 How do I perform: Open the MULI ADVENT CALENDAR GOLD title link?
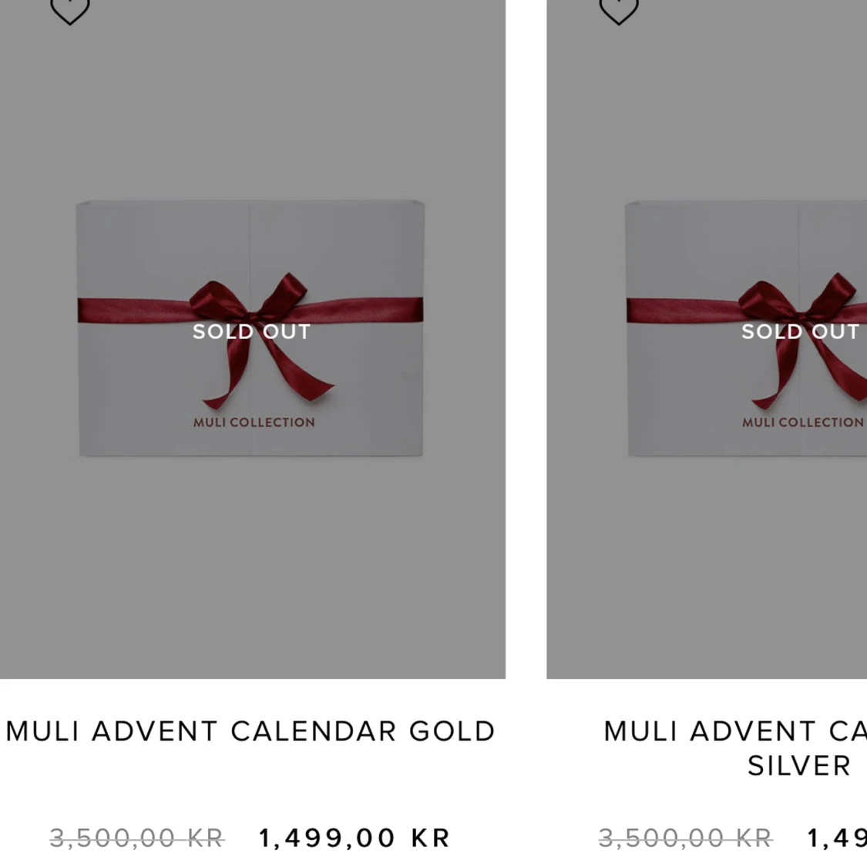click(x=250, y=731)
